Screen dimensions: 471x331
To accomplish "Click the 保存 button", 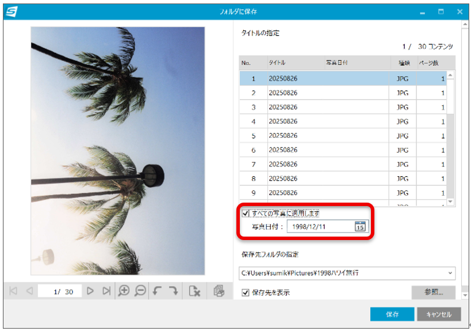I will [392, 314].
